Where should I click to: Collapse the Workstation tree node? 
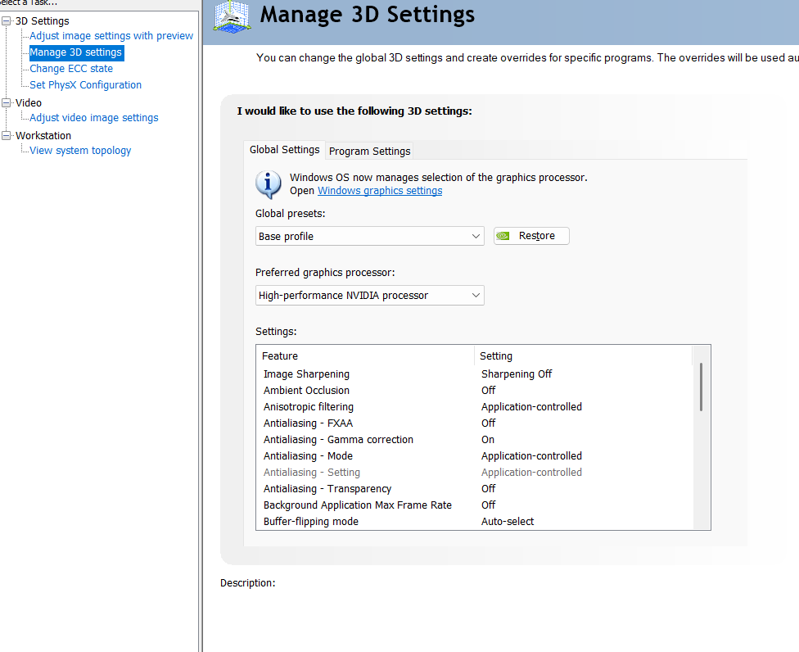pyautogui.click(x=7, y=136)
